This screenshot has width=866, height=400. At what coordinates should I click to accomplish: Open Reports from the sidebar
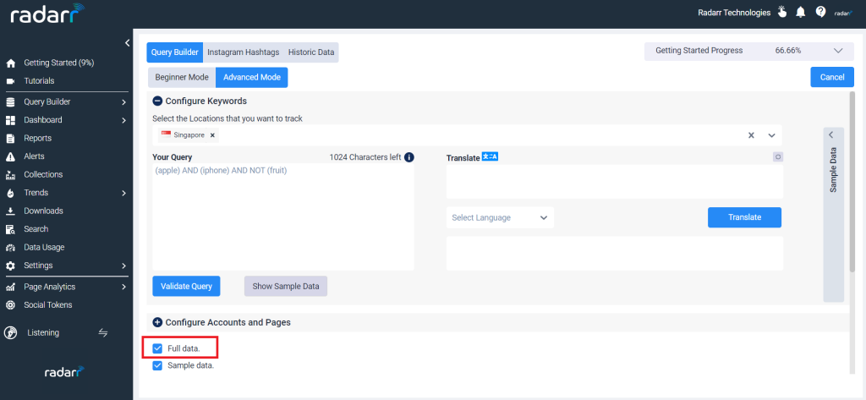click(x=37, y=138)
